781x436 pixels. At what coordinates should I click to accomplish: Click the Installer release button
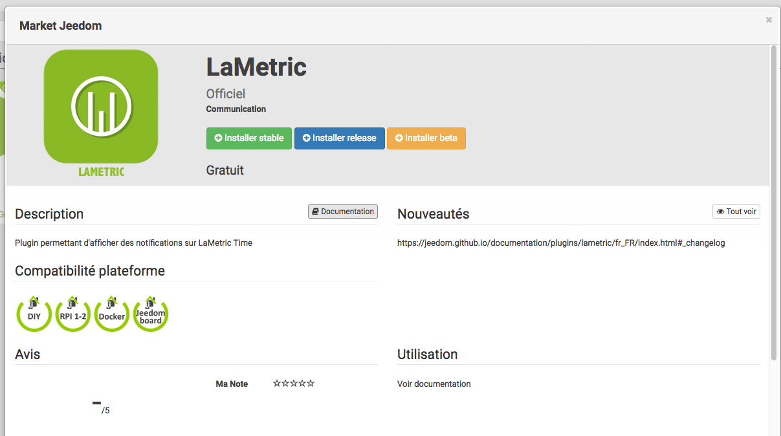pos(340,138)
